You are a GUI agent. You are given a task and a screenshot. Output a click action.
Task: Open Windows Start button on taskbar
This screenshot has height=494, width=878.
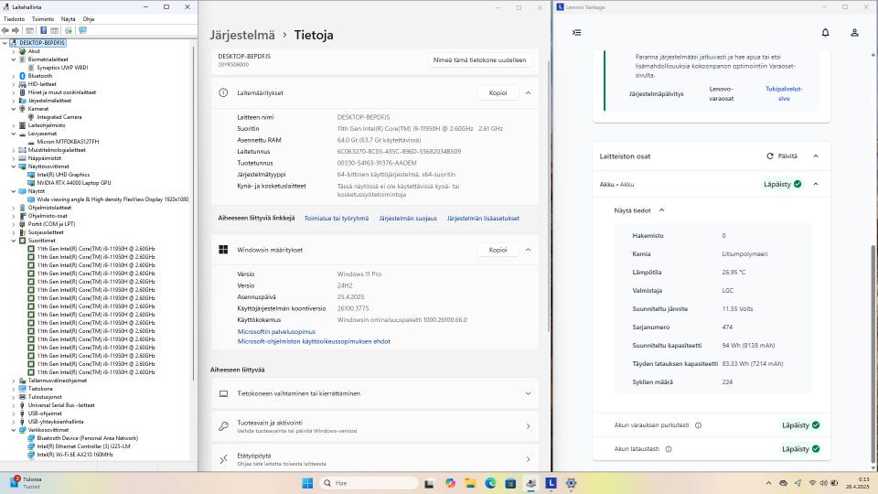tap(306, 483)
